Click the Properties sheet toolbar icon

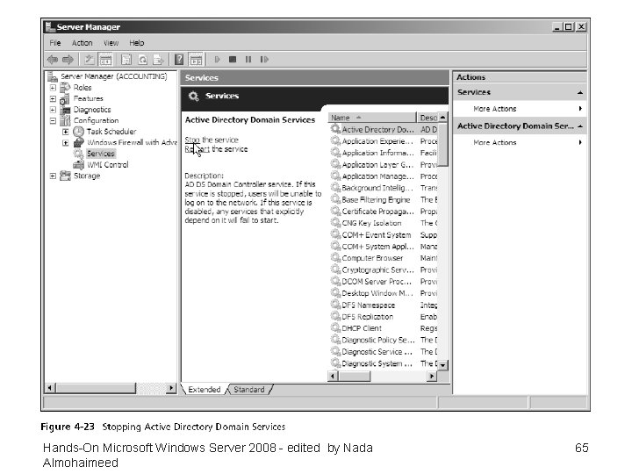(x=126, y=60)
